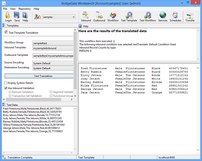Enable Display System Details checkbox
The width and height of the screenshot is (202, 161).
coord(6,83)
